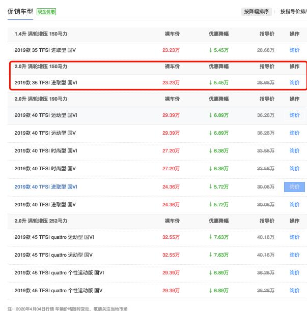Open model 2019款 40 TFSI 运动型 国VI
307x311 pixels.
coord(46,115)
